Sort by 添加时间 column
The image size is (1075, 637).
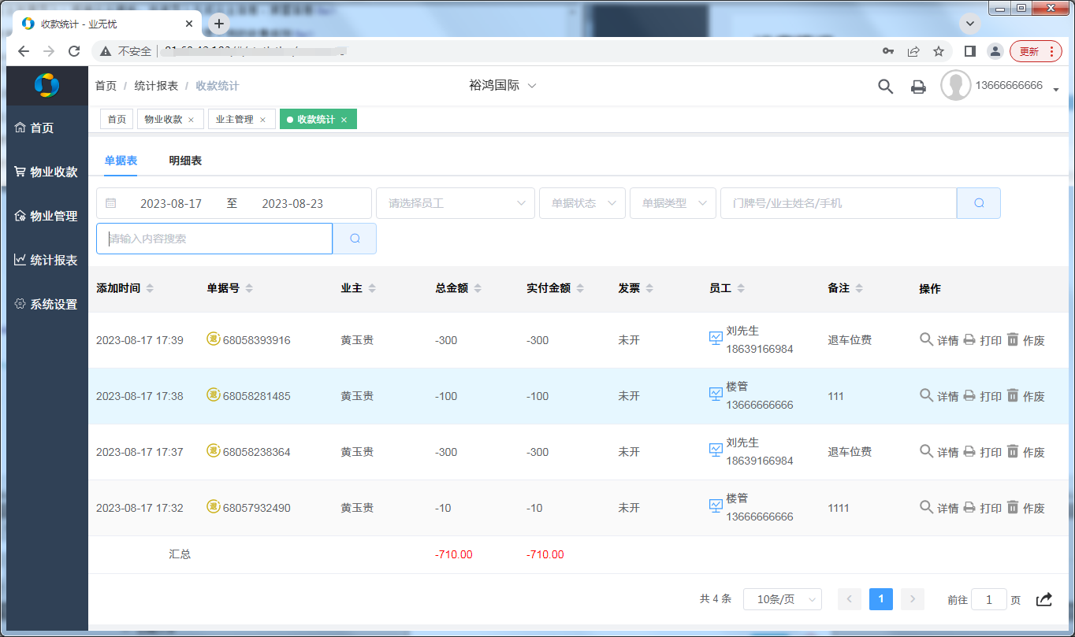(x=150, y=289)
